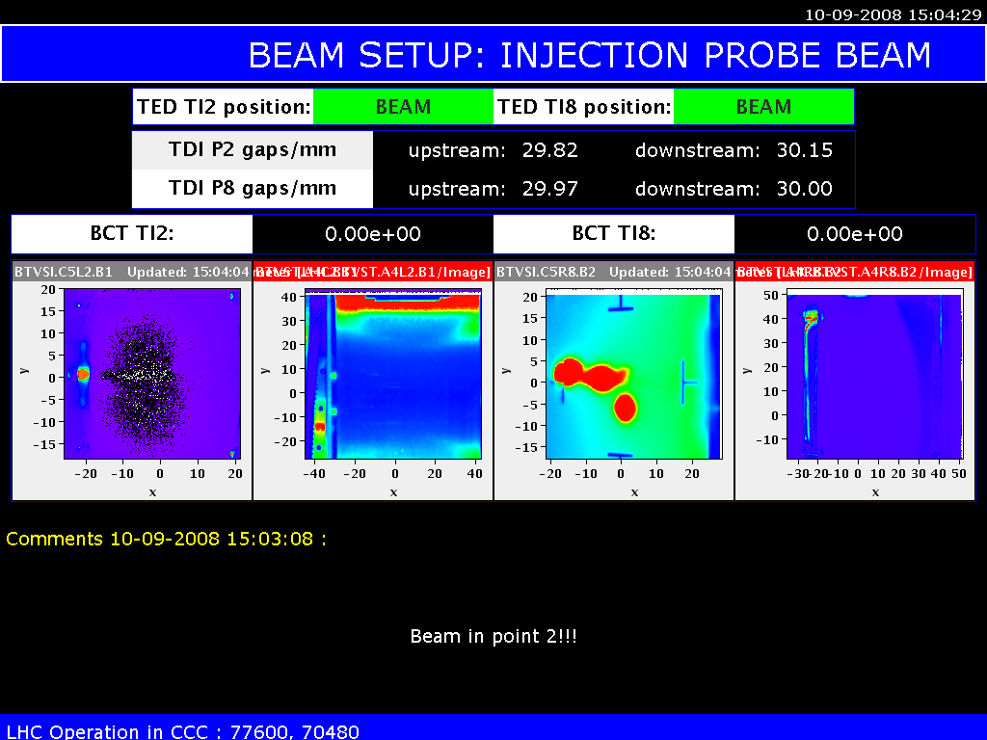Click the TDI P2 gaps/mm row label
Image resolution: width=987 pixels, height=740 pixels.
(253, 150)
